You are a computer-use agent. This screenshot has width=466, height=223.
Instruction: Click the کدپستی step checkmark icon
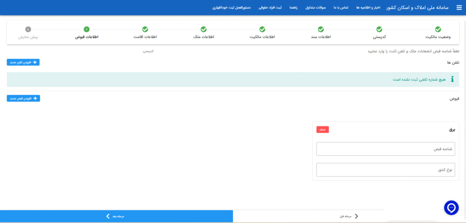coord(379,30)
